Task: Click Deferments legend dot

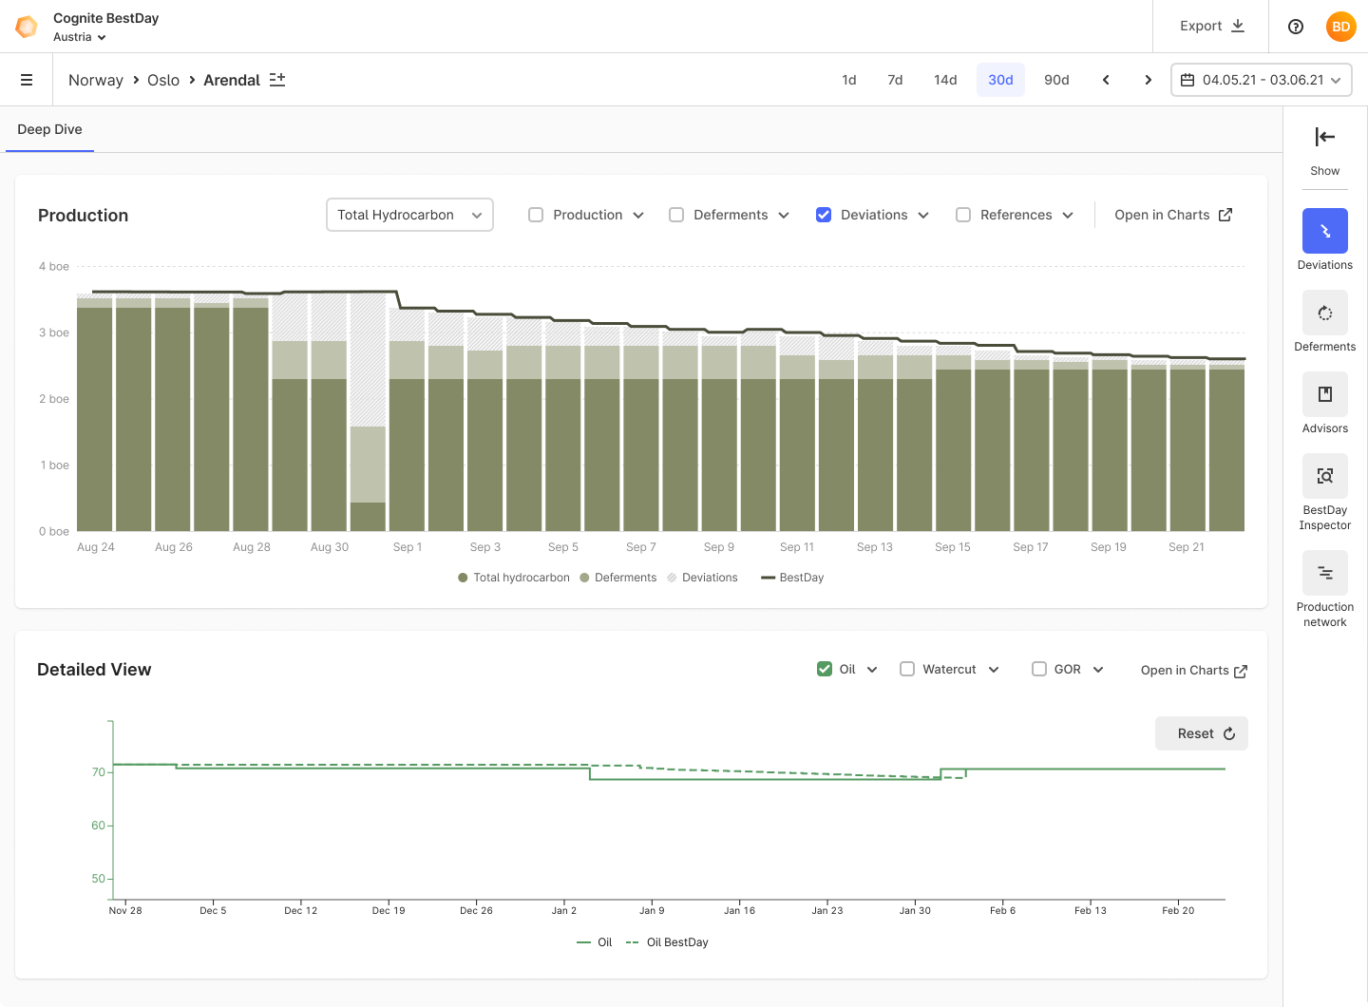Action: coord(584,578)
